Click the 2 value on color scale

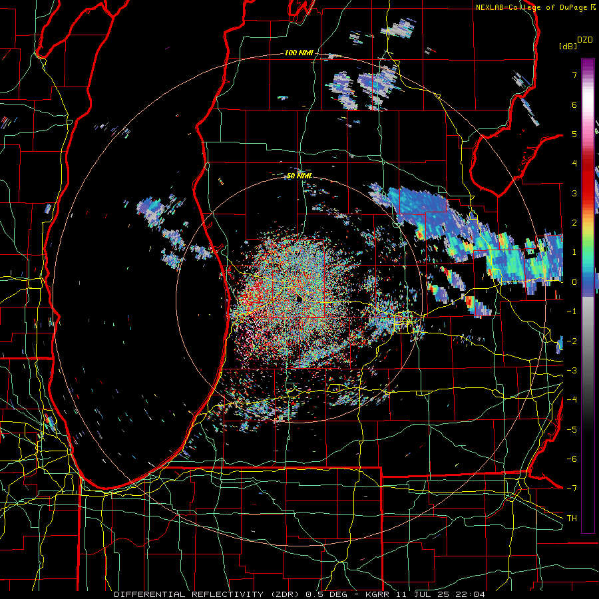(574, 223)
